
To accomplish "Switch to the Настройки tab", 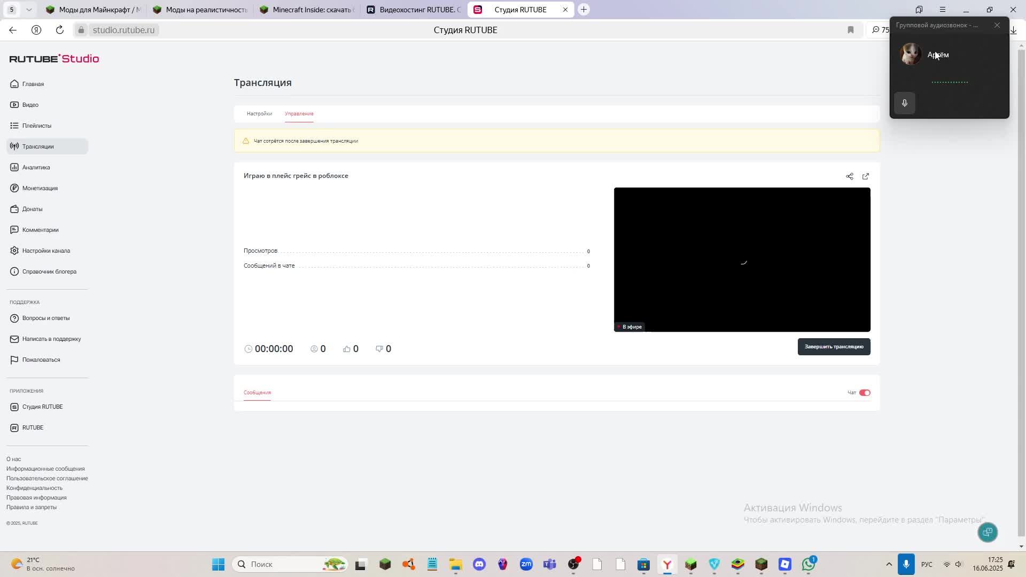I will 259,114.
